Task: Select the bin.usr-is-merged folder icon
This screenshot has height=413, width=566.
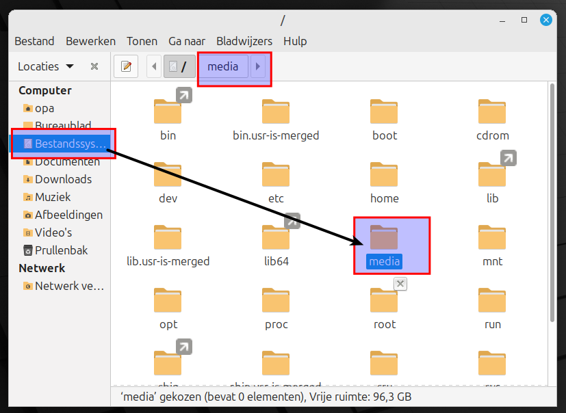Action: pyautogui.click(x=276, y=111)
